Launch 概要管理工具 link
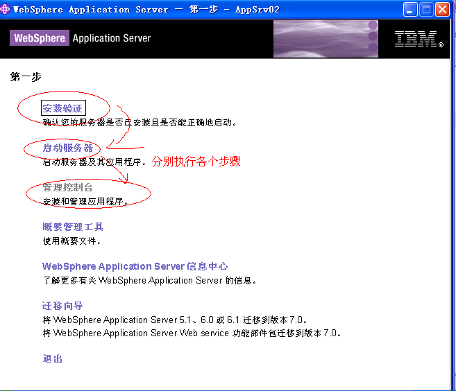 [x=73, y=227]
